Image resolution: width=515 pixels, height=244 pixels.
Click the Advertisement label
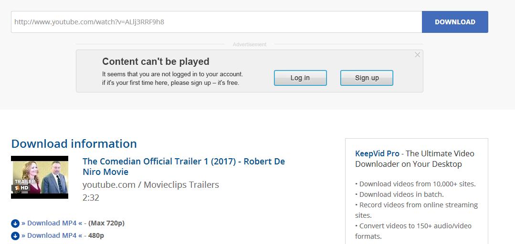click(x=250, y=44)
